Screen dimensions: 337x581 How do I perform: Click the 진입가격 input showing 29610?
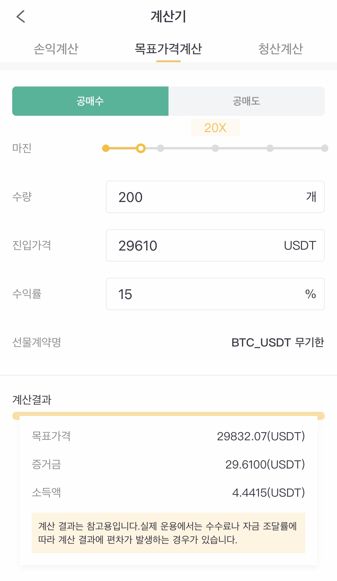click(x=215, y=245)
